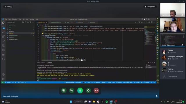Viewport: 186px width, 104px height.
Task: Open .gitignore file in Explorer
Action: [x=20, y=31]
